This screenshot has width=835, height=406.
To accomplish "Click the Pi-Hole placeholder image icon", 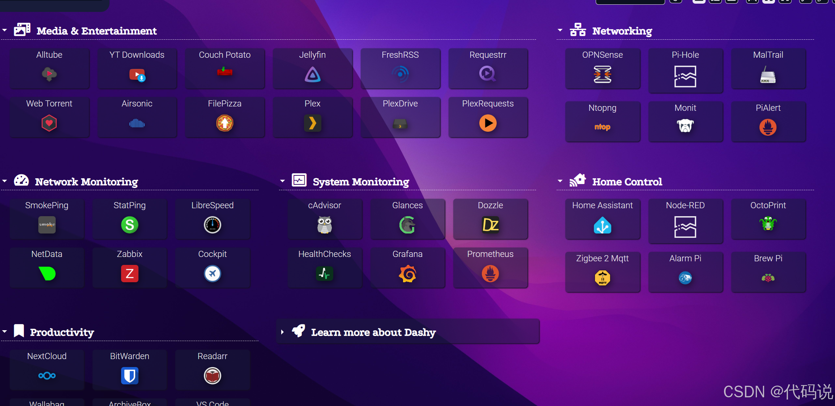I will [685, 77].
